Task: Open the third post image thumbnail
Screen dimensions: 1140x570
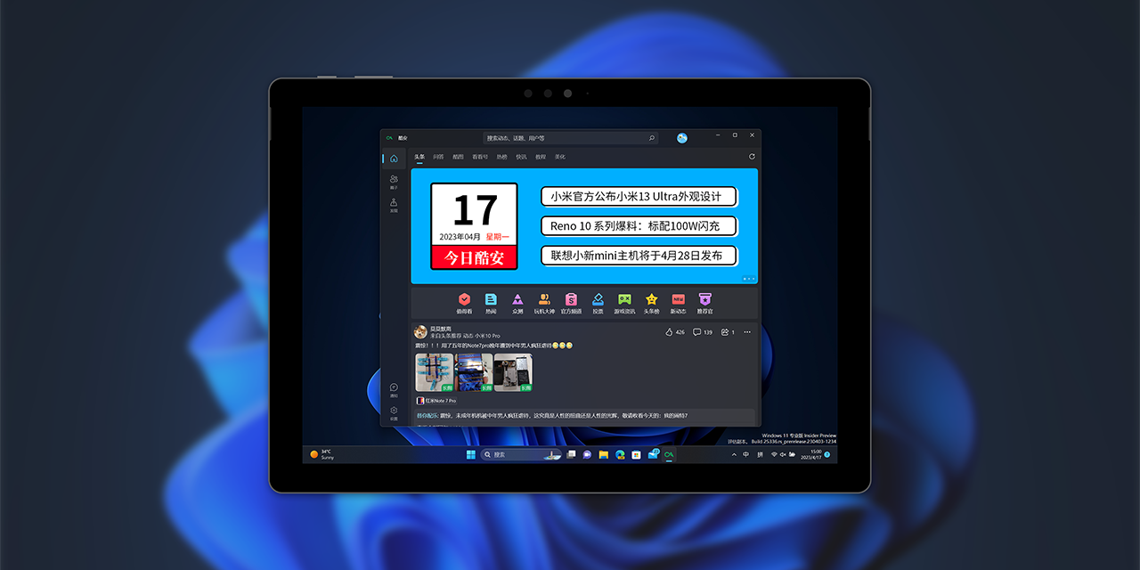Action: coord(513,372)
